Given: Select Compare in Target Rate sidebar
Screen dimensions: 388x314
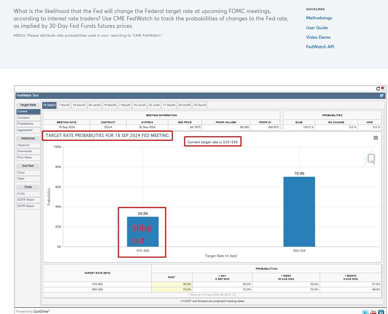Looking at the screenshot, I should [23, 118].
